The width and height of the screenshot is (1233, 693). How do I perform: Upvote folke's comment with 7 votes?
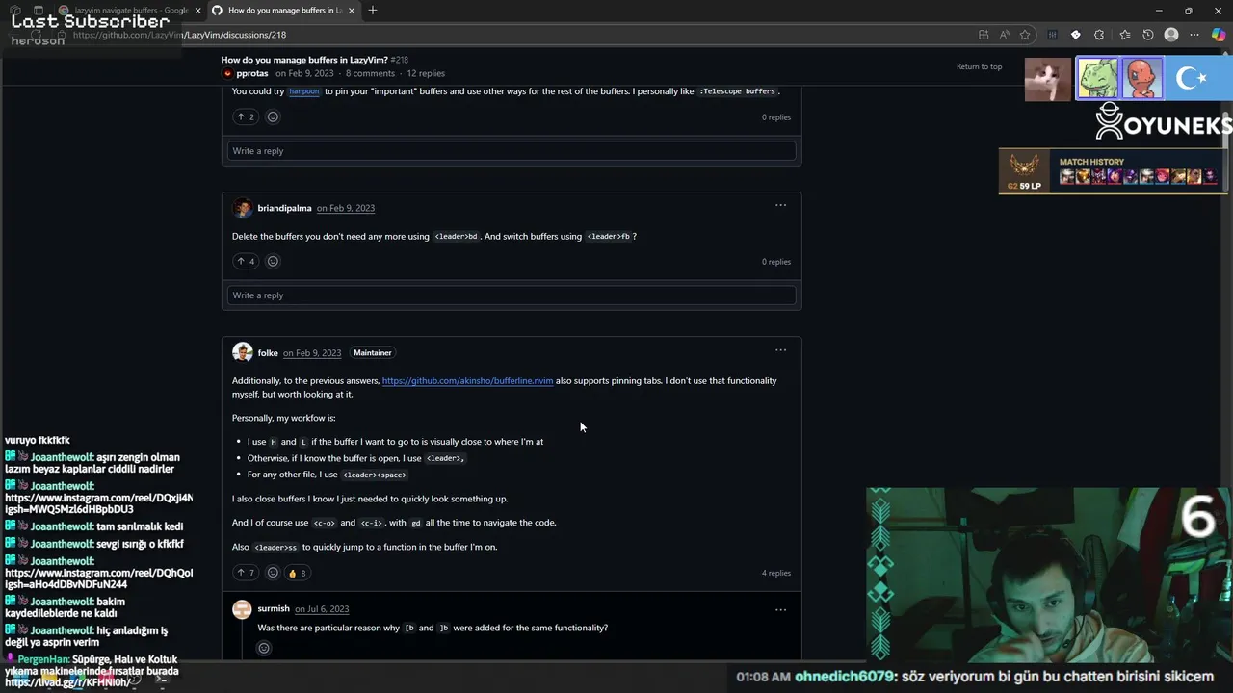coord(246,573)
